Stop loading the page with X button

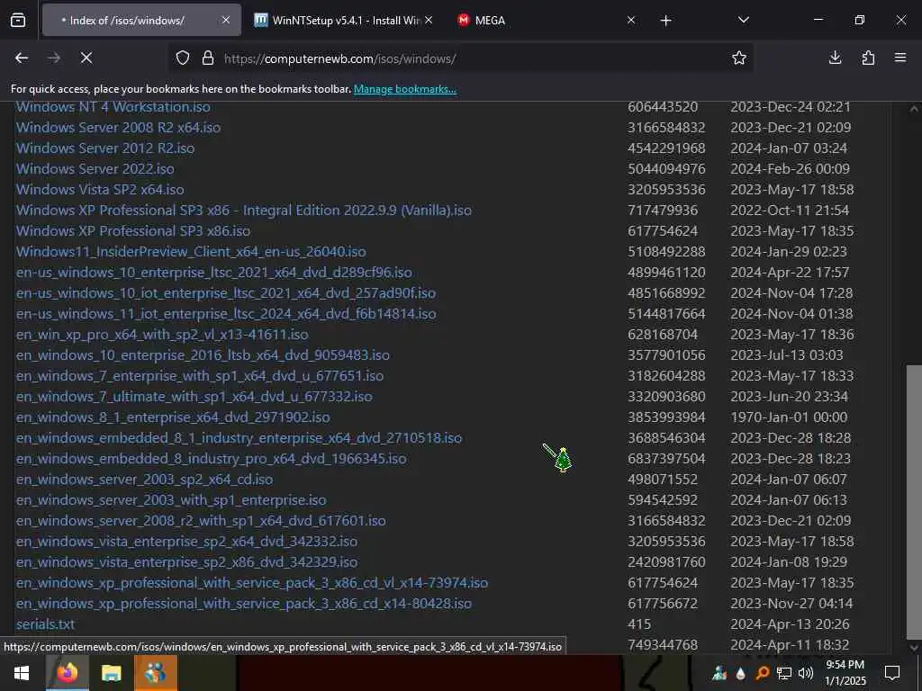(x=86, y=58)
